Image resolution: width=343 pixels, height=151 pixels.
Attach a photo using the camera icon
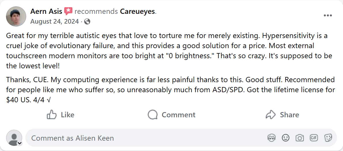coord(299,138)
